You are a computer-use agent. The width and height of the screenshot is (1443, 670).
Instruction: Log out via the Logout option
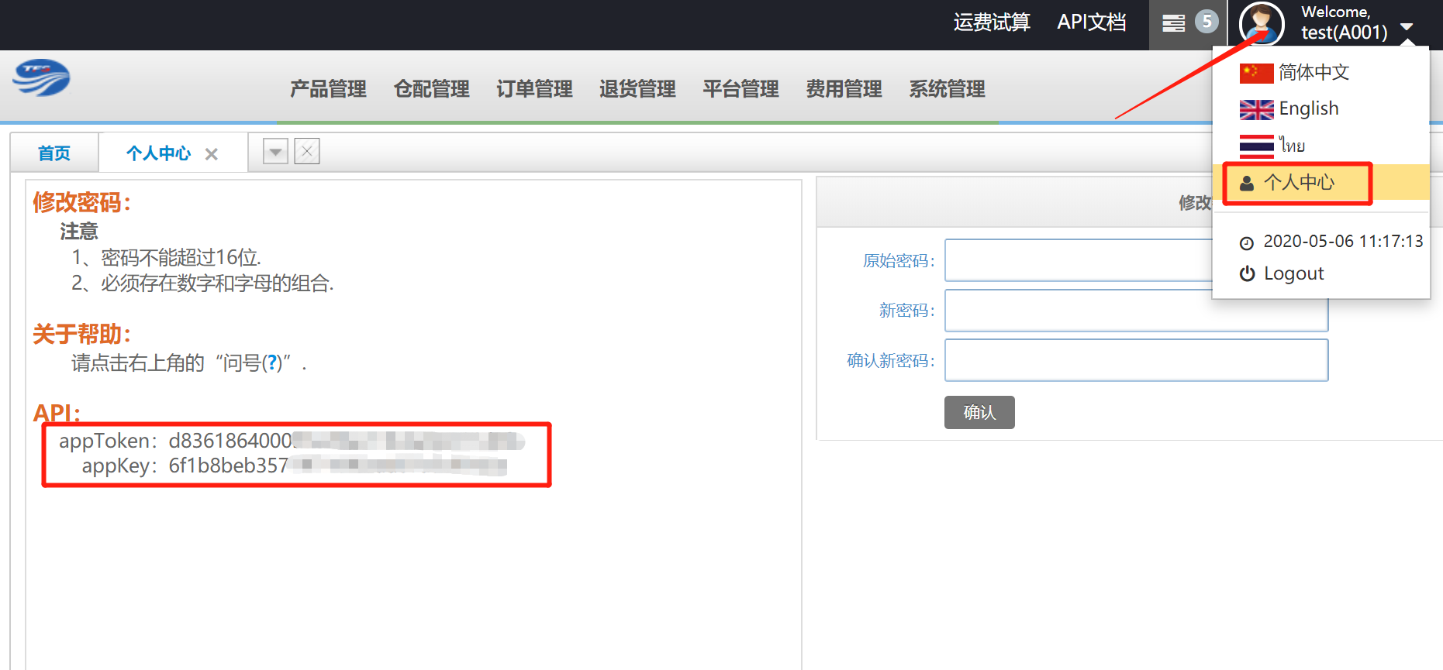[1293, 273]
